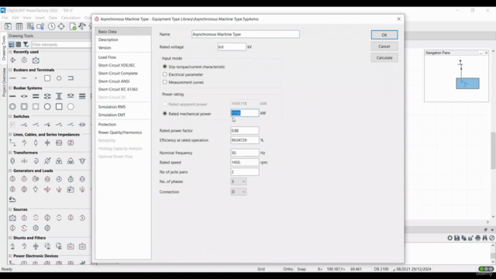Collapse the Recently used group

10,52
